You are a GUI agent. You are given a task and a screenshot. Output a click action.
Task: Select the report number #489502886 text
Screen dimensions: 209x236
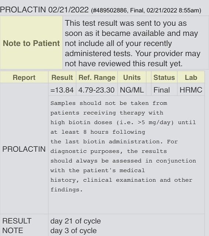110,10
